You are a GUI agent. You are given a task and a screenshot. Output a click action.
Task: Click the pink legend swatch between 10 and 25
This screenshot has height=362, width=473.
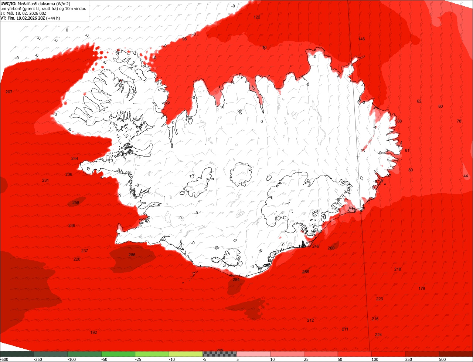click(x=287, y=354)
